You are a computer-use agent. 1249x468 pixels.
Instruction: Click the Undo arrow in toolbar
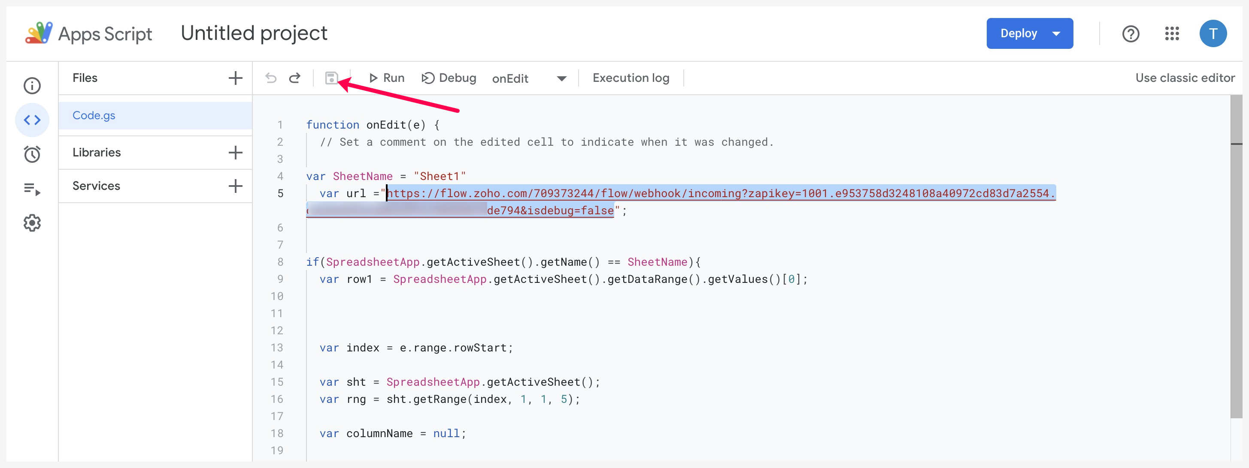tap(271, 78)
